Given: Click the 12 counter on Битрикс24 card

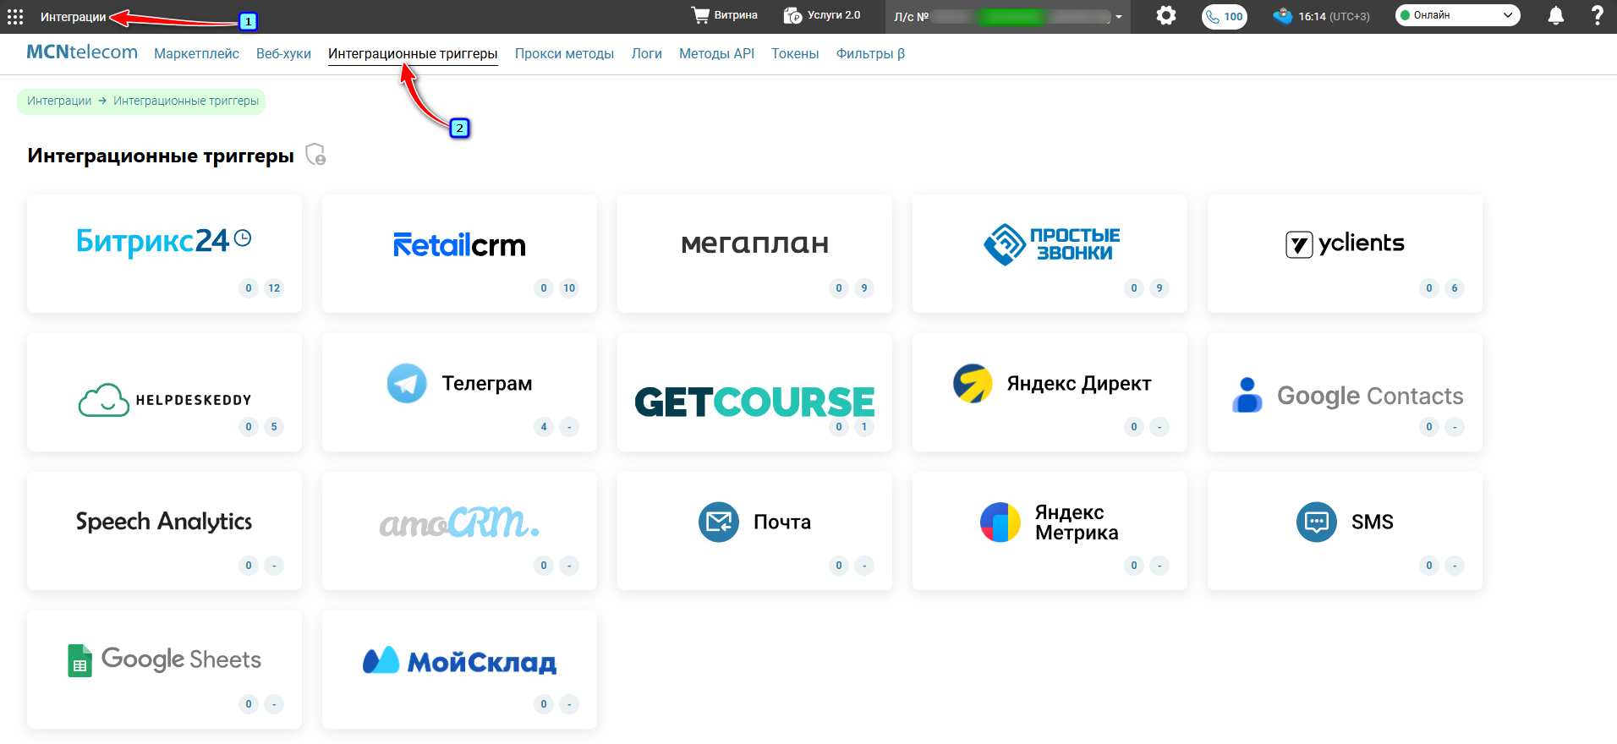Looking at the screenshot, I should 274,288.
